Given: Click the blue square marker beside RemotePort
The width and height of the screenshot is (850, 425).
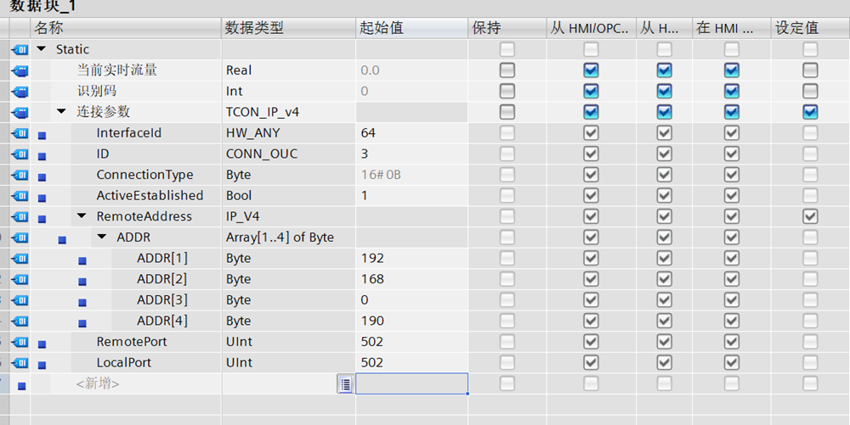Looking at the screenshot, I should pos(42,343).
